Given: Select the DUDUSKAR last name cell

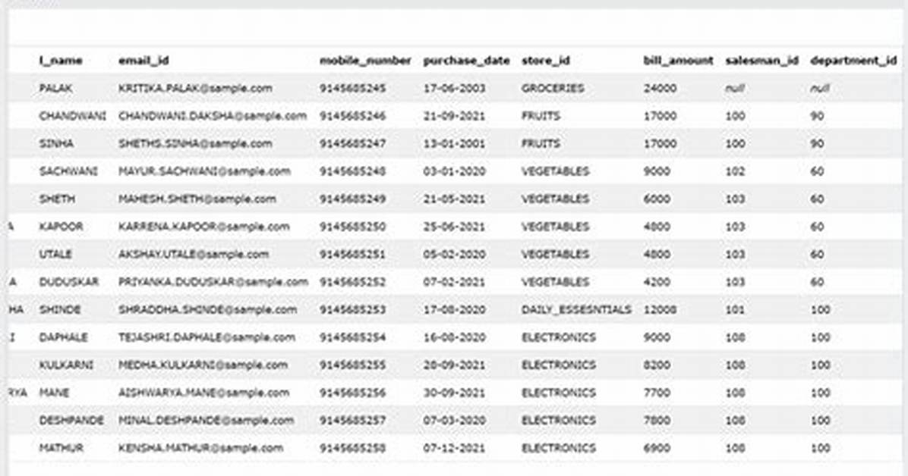Looking at the screenshot, I should (x=69, y=282).
